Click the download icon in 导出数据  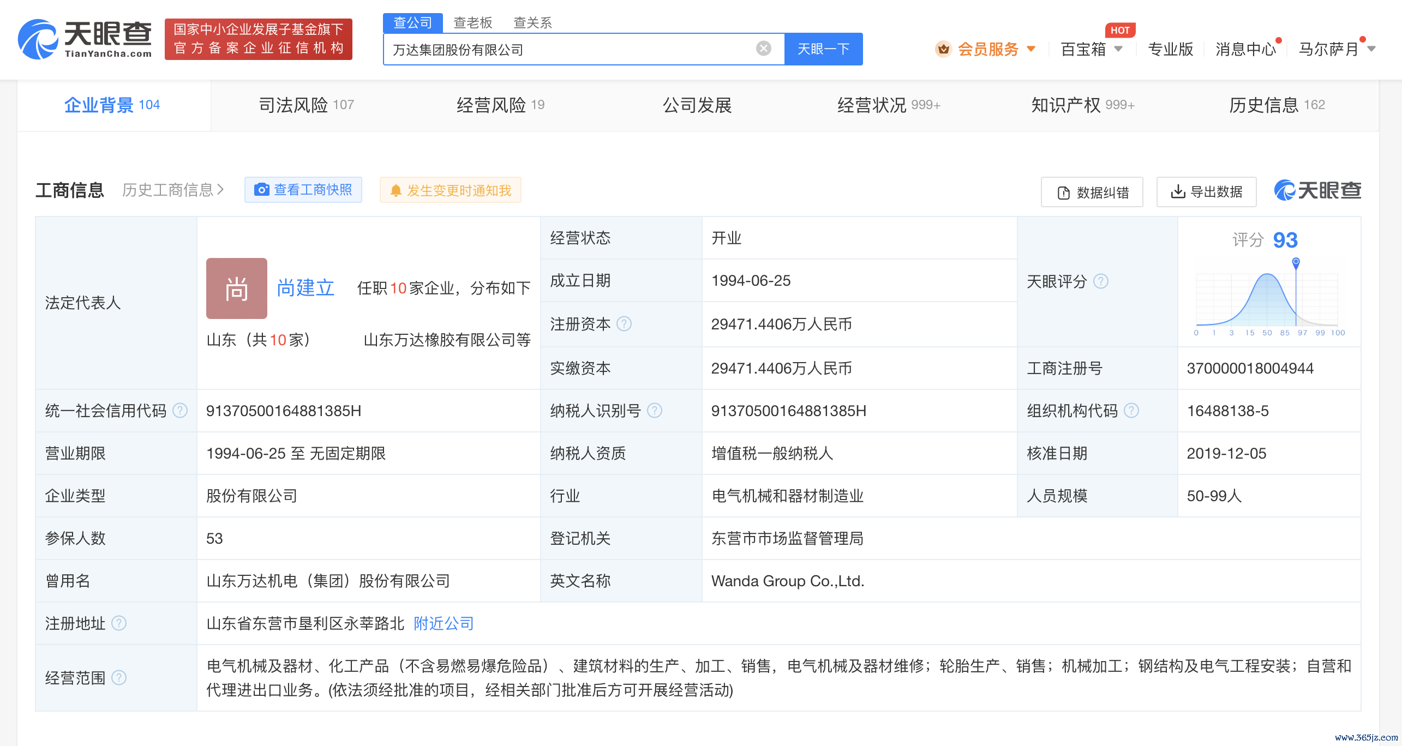pos(1178,191)
